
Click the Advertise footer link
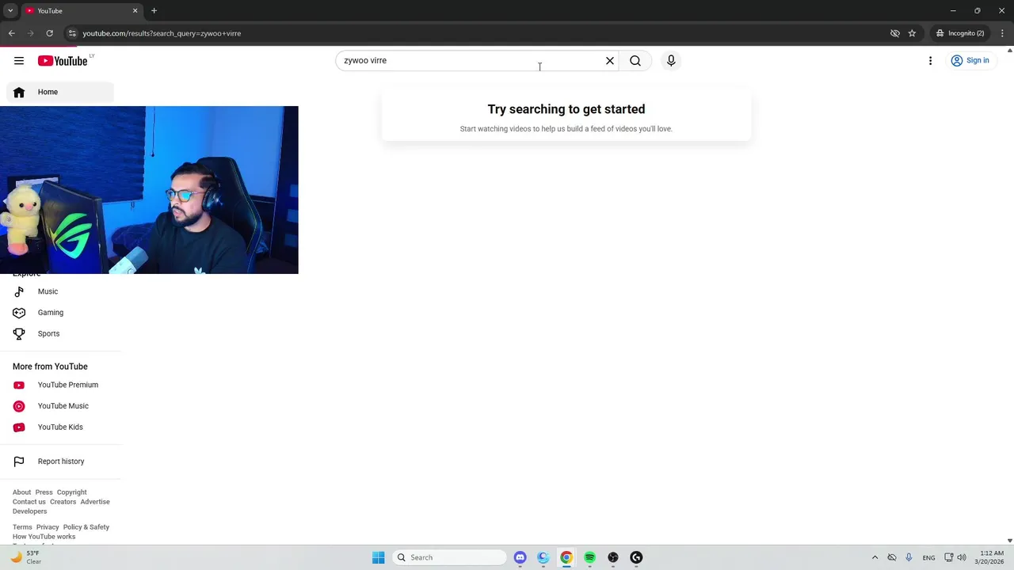95,502
